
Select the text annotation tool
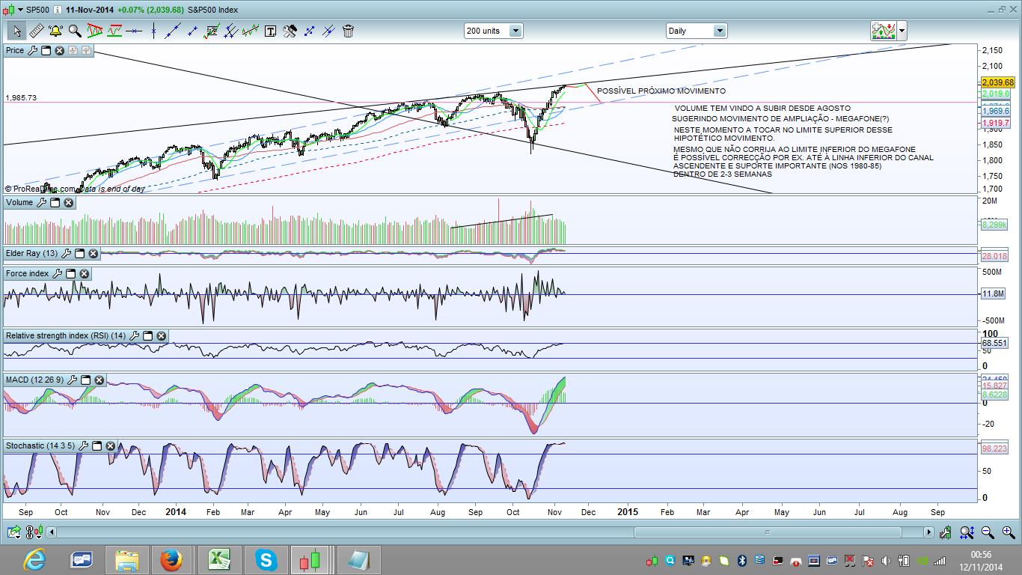click(270, 31)
